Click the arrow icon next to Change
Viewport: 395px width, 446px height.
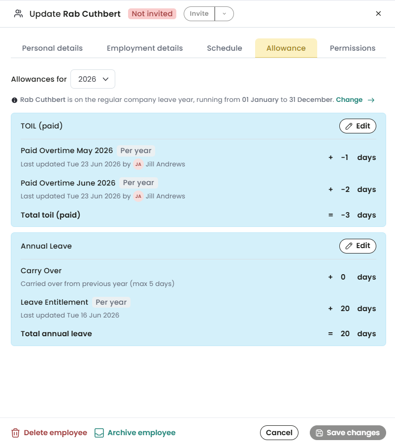(371, 100)
